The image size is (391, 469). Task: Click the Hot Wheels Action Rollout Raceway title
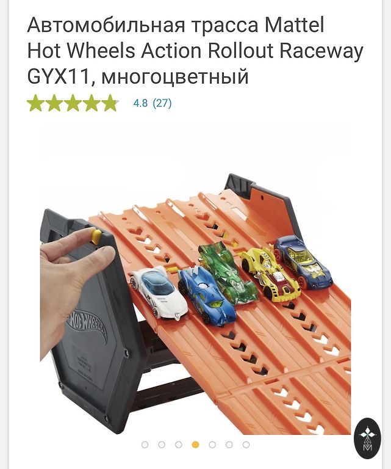195,51
